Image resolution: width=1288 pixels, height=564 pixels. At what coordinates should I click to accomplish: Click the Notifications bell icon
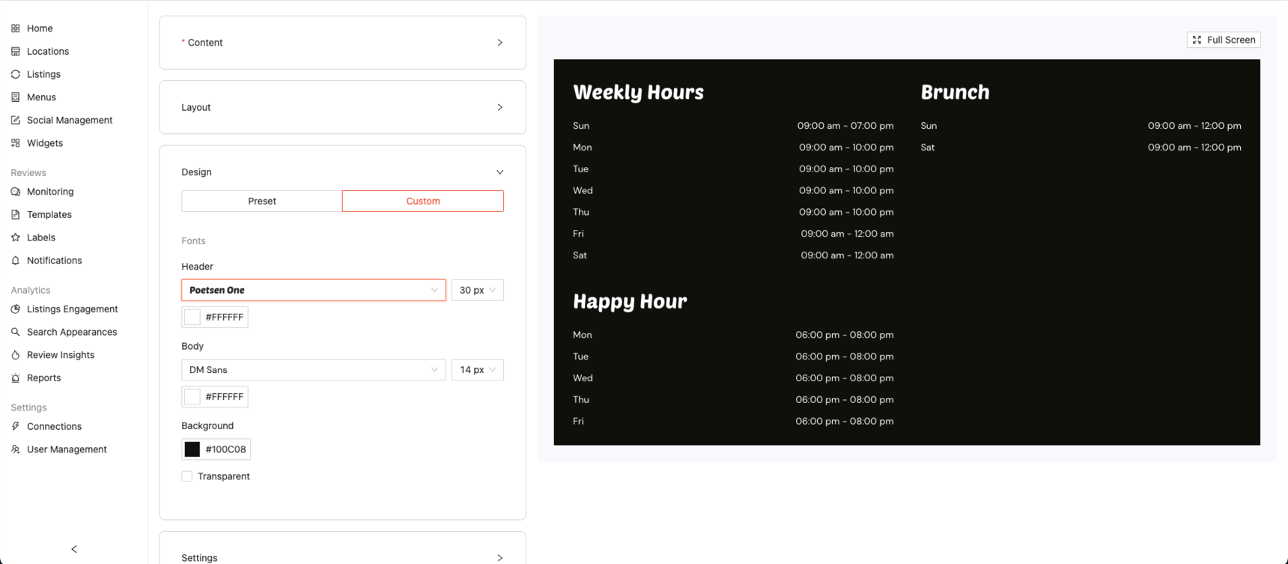(16, 261)
